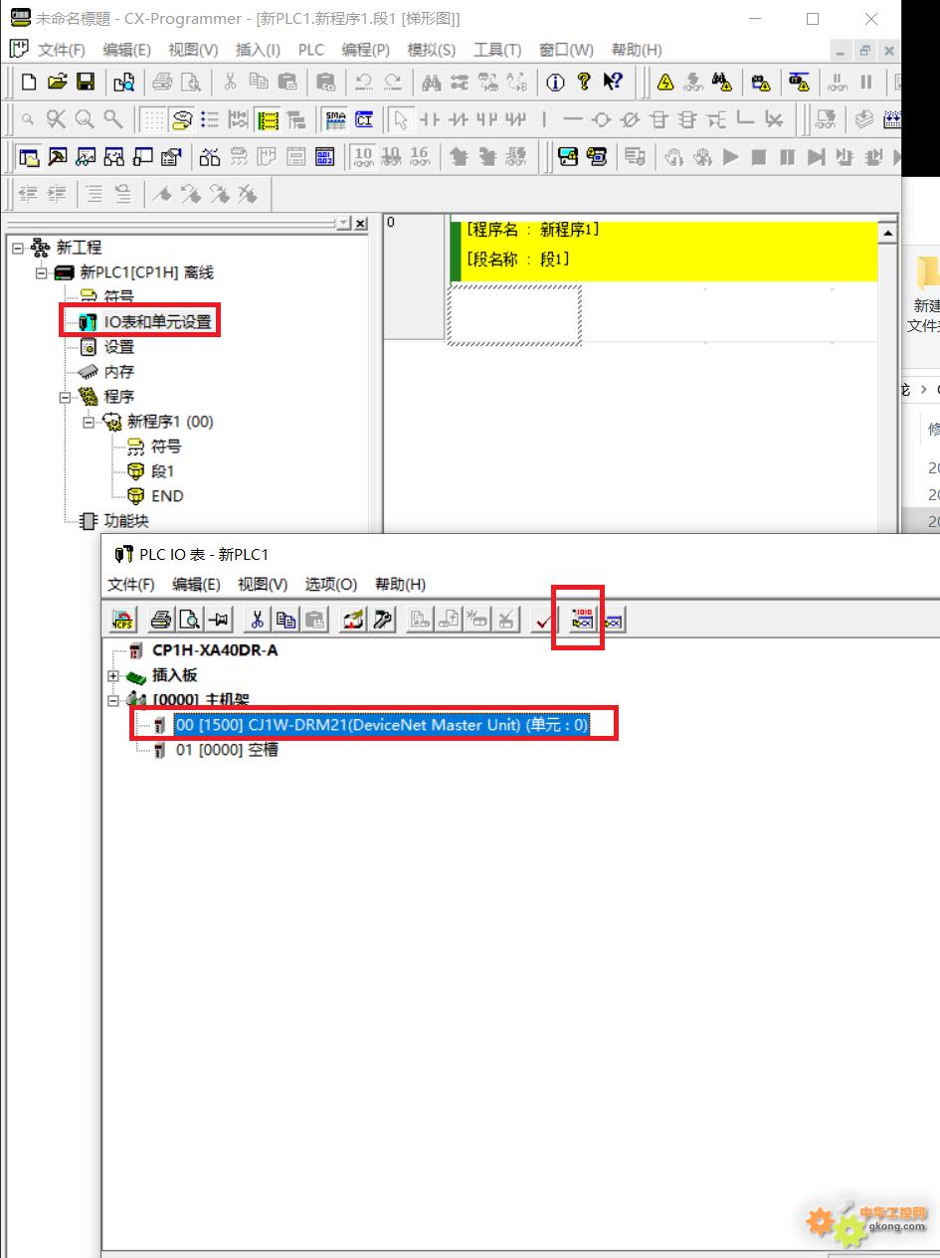Click the print preview icon in PLC IO table
The width and height of the screenshot is (940, 1258).
click(190, 621)
